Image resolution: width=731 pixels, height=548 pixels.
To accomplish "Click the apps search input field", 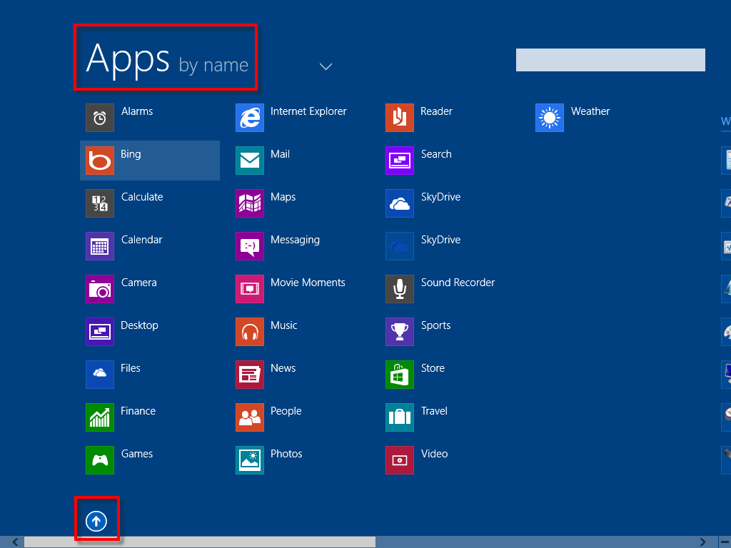I will pos(610,60).
